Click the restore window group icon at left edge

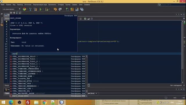2,14
